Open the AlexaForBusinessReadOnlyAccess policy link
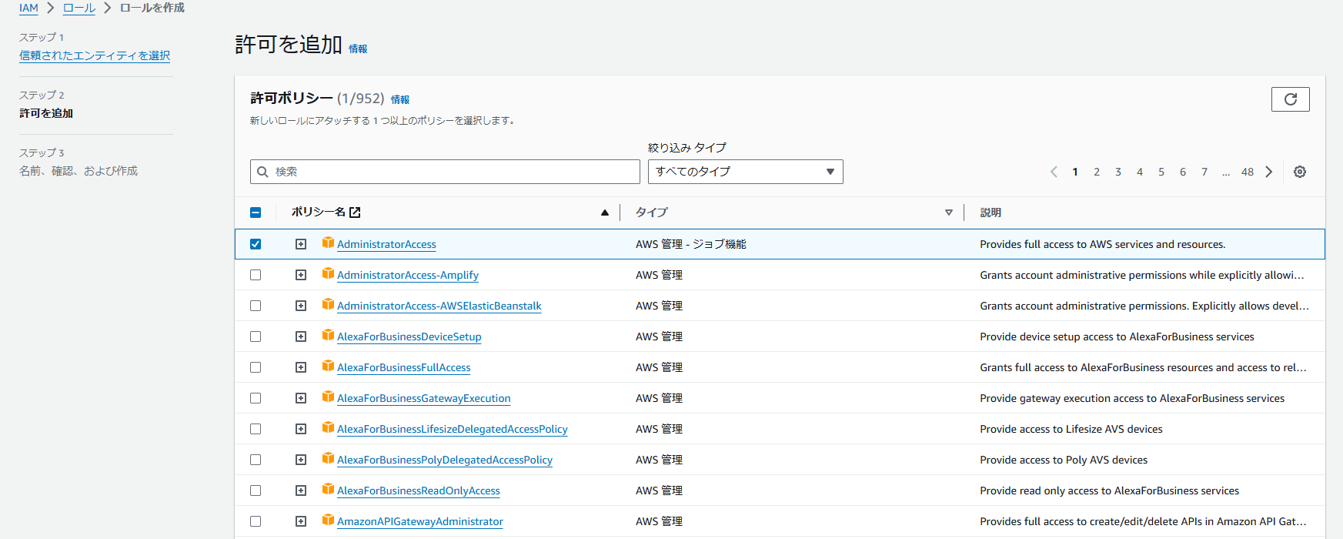 tap(419, 490)
